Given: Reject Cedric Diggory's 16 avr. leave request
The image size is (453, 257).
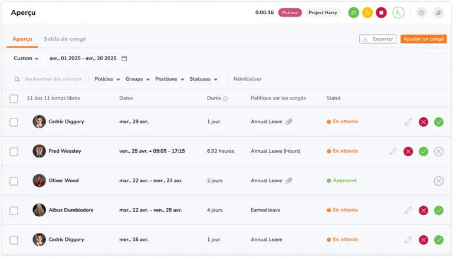Looking at the screenshot, I should pyautogui.click(x=424, y=240).
